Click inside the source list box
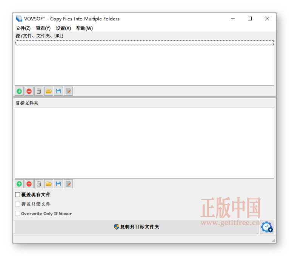Image resolution: width=289 pixels, height=256 pixels. (x=144, y=63)
